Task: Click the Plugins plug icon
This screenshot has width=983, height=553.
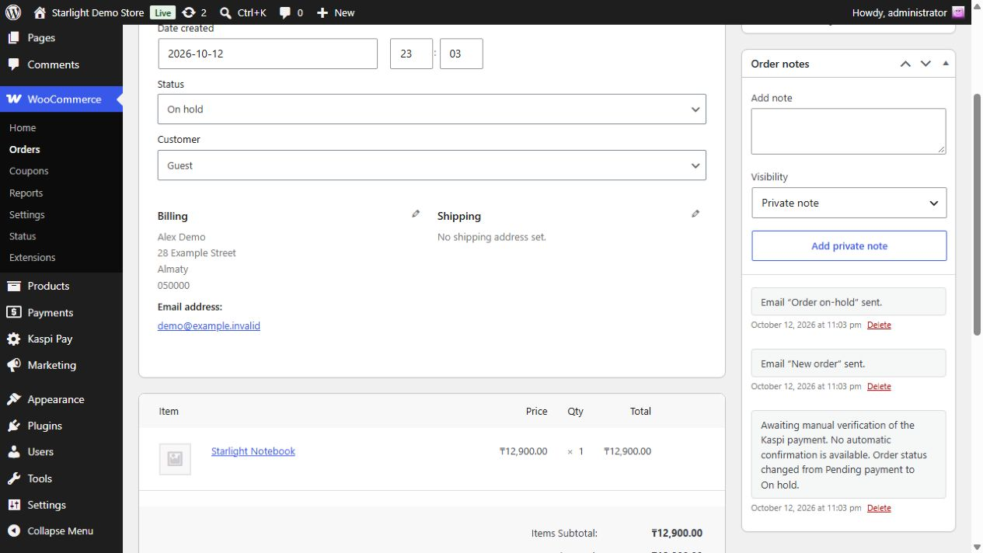Action: pos(14,426)
